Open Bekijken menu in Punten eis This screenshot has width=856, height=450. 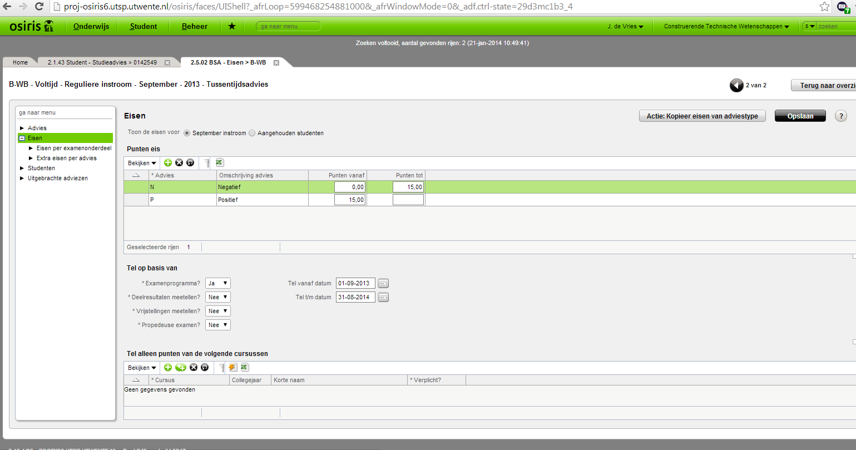coord(142,163)
